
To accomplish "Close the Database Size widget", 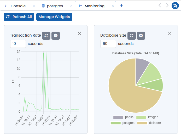I will 170,33.
